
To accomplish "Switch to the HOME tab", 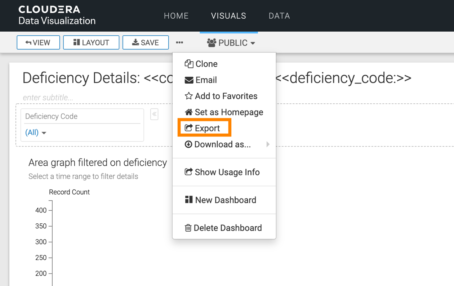I will tap(176, 16).
